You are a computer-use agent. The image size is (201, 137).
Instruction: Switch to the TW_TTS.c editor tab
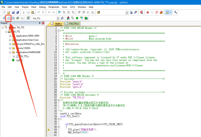72,24
